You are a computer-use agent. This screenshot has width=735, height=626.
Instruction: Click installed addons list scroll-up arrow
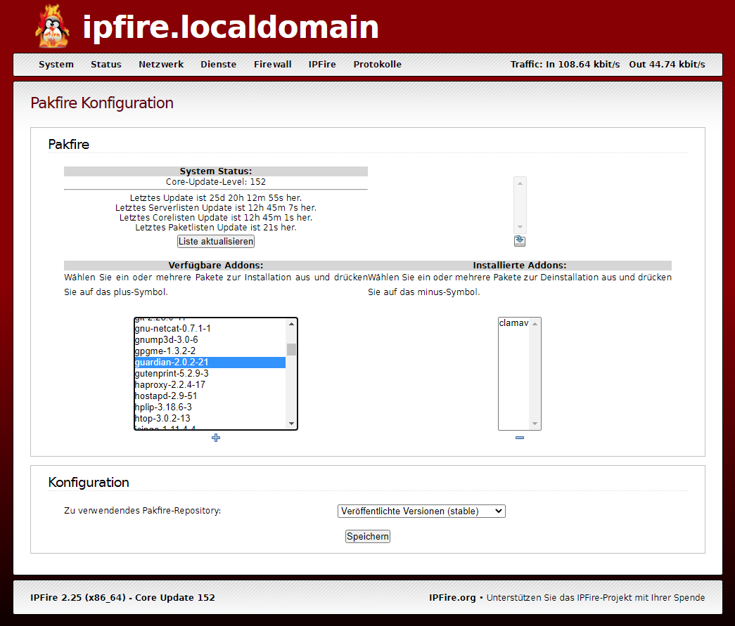[x=535, y=324]
